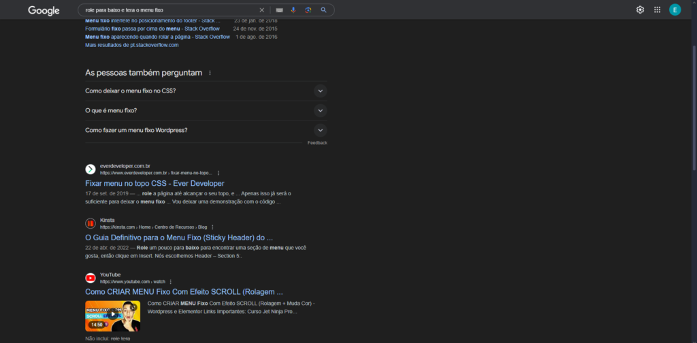
Task: Start voice search with microphone icon
Action: tap(293, 10)
